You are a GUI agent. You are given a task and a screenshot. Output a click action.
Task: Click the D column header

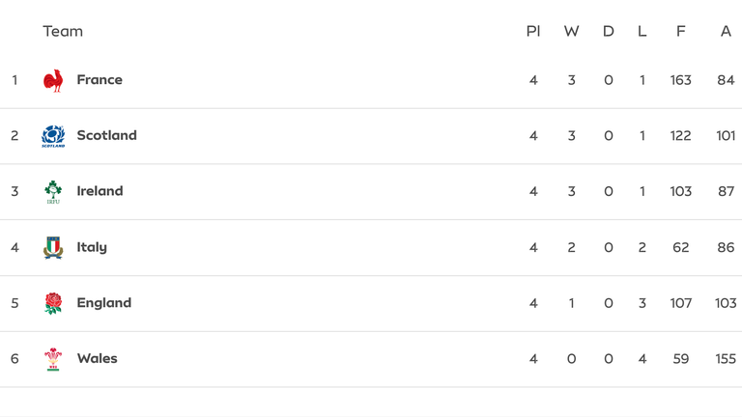[x=608, y=31]
